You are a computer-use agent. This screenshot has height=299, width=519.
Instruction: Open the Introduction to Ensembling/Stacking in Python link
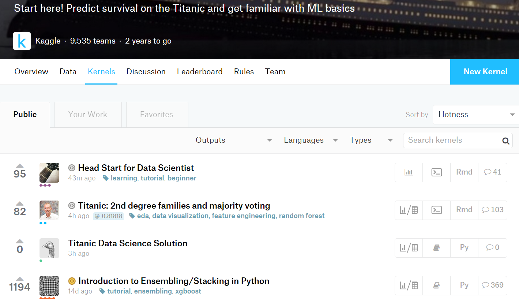tap(174, 281)
